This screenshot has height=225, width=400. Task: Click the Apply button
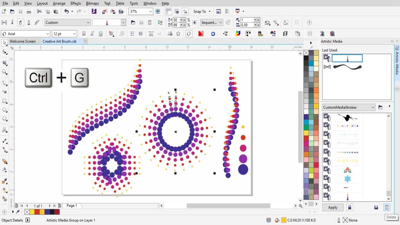click(x=333, y=207)
